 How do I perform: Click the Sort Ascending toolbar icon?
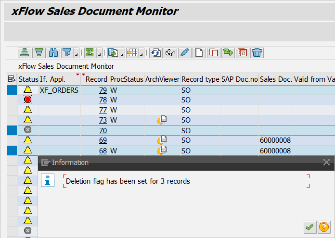(25, 52)
